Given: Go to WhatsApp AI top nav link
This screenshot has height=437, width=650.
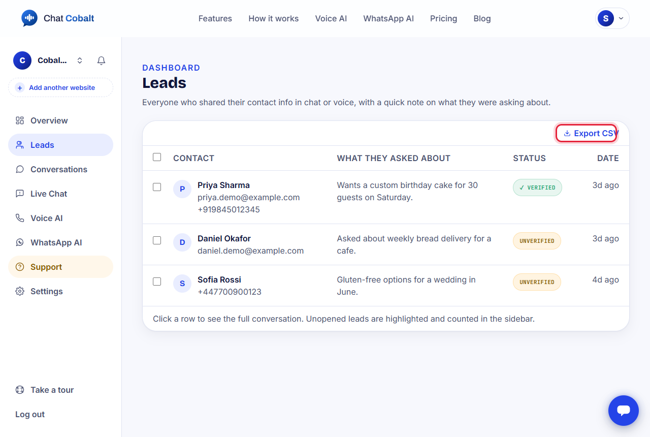Looking at the screenshot, I should click(x=388, y=18).
